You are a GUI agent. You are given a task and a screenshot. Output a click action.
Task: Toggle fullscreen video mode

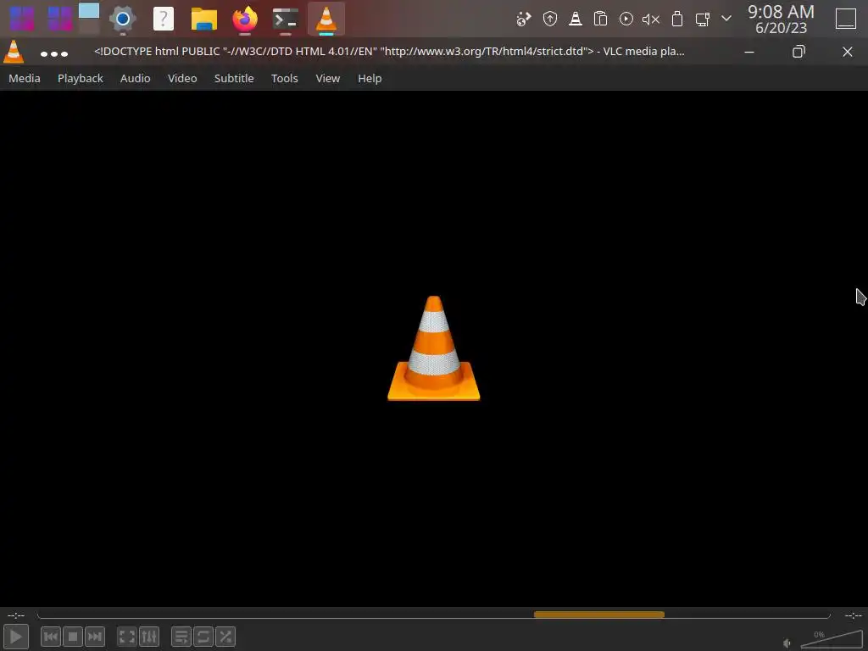(x=127, y=637)
